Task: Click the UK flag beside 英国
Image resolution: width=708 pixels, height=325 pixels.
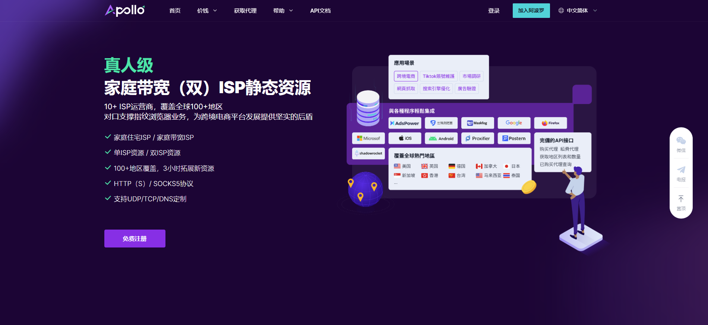Action: coord(424,166)
